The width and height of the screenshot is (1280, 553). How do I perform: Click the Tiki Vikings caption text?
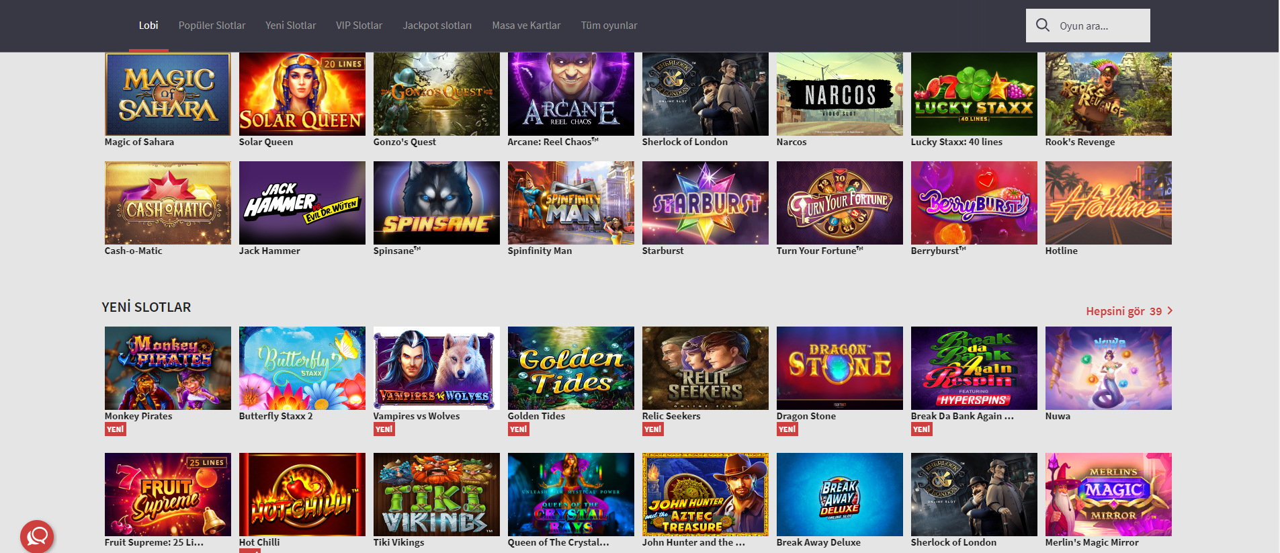(x=399, y=542)
